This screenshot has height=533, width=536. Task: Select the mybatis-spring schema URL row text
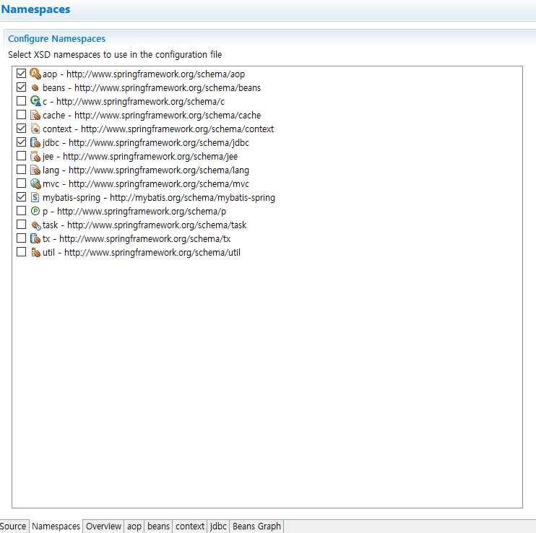pyautogui.click(x=159, y=198)
